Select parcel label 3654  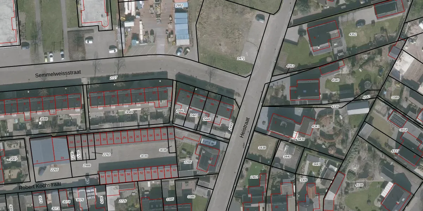403,130
